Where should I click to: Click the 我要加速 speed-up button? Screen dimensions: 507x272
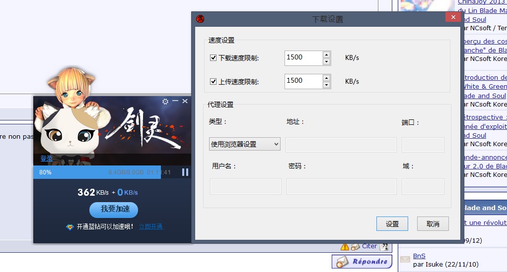(114, 210)
